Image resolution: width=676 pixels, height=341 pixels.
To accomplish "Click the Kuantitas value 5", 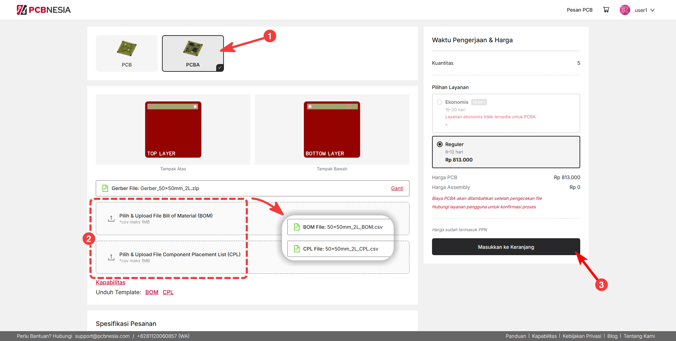I will 578,63.
